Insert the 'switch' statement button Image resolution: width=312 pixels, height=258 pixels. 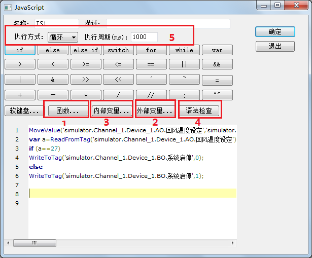point(118,50)
